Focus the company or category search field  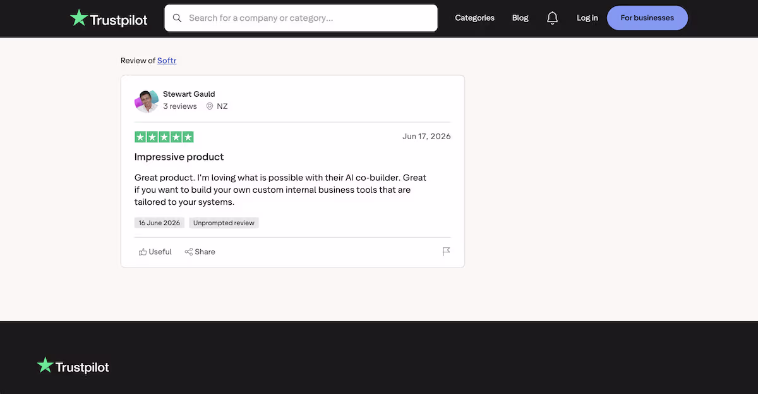[301, 18]
